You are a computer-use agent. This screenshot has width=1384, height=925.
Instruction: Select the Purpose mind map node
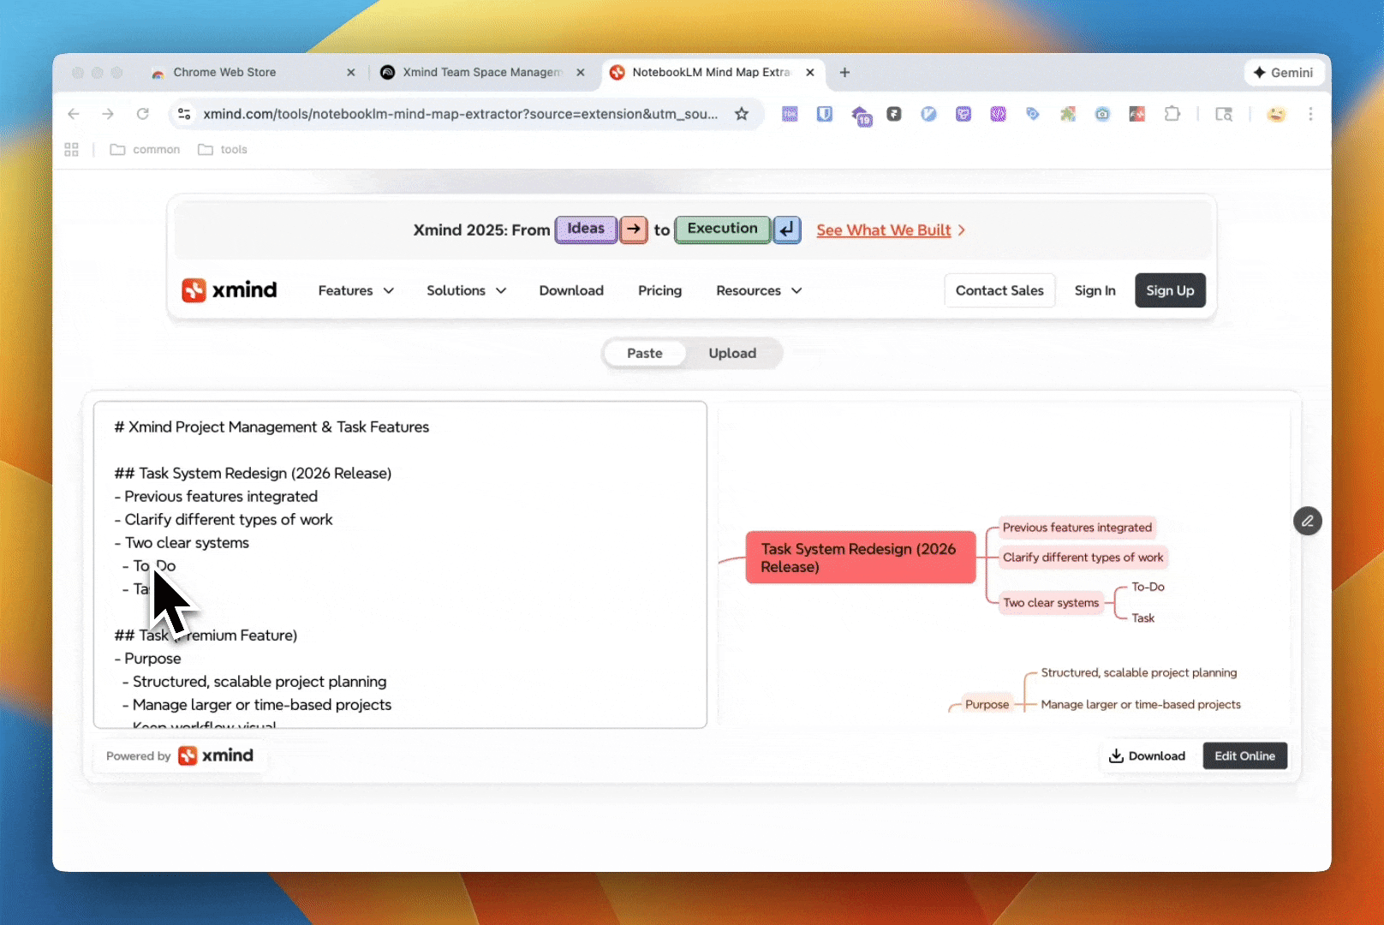pyautogui.click(x=987, y=704)
